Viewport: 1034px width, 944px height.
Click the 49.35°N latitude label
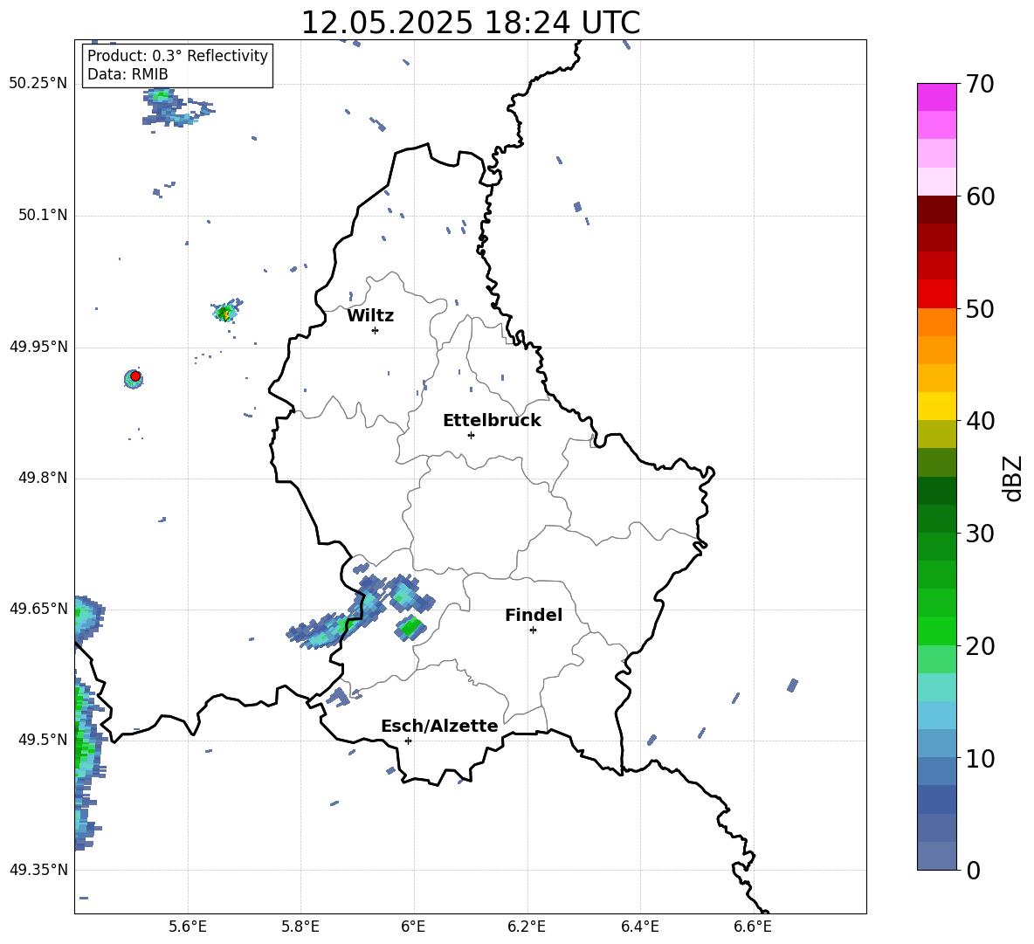[x=38, y=870]
